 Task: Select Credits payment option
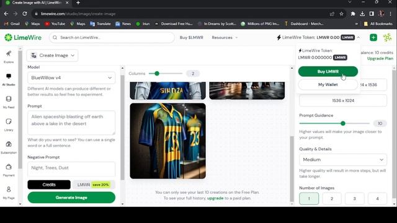[x=49, y=185]
